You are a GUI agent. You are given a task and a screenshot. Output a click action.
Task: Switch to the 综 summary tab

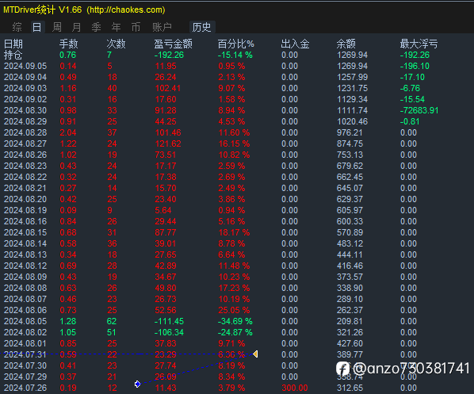pos(17,27)
